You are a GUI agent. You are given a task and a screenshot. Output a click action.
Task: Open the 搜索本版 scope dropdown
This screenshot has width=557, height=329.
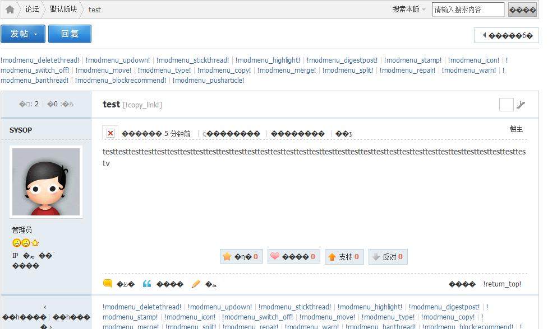tap(409, 9)
